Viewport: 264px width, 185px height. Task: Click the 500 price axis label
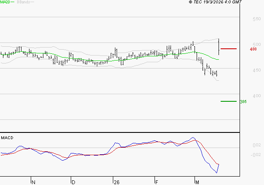pyautogui.click(x=256, y=45)
